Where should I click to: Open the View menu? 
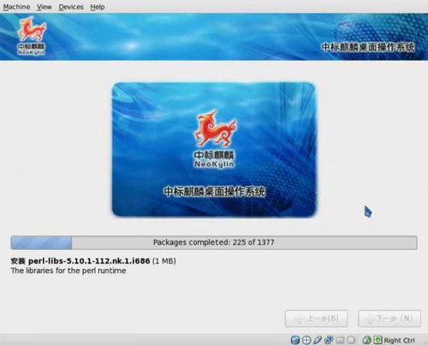tap(44, 7)
